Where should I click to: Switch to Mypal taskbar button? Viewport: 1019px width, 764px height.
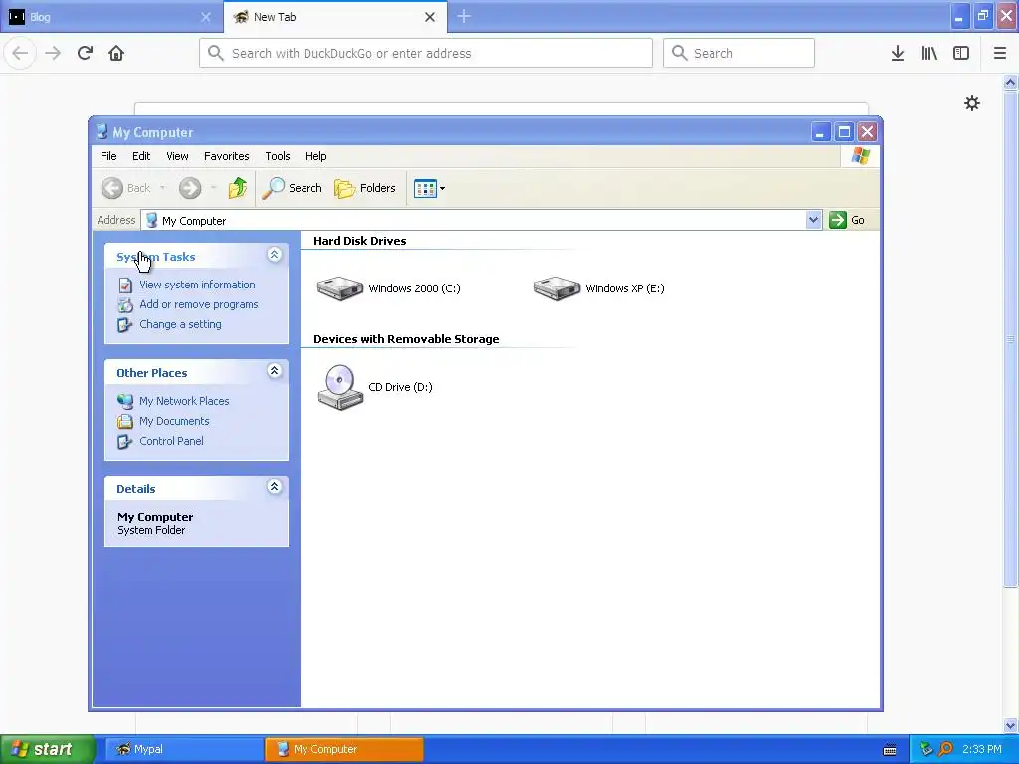(x=183, y=749)
